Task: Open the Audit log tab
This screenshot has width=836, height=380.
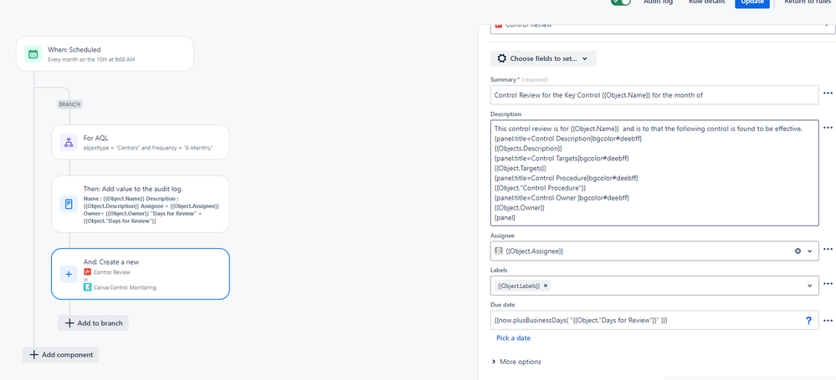Action: point(658,3)
